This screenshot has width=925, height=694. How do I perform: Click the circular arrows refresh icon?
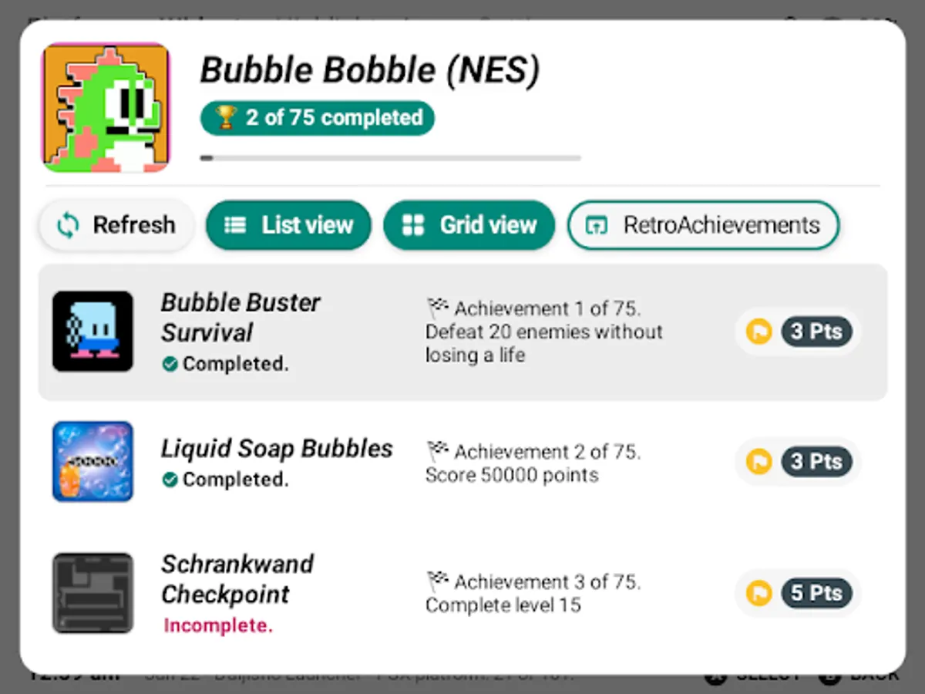pos(68,225)
